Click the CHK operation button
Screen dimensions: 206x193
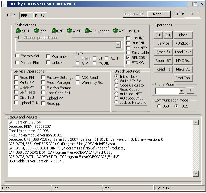168,35
